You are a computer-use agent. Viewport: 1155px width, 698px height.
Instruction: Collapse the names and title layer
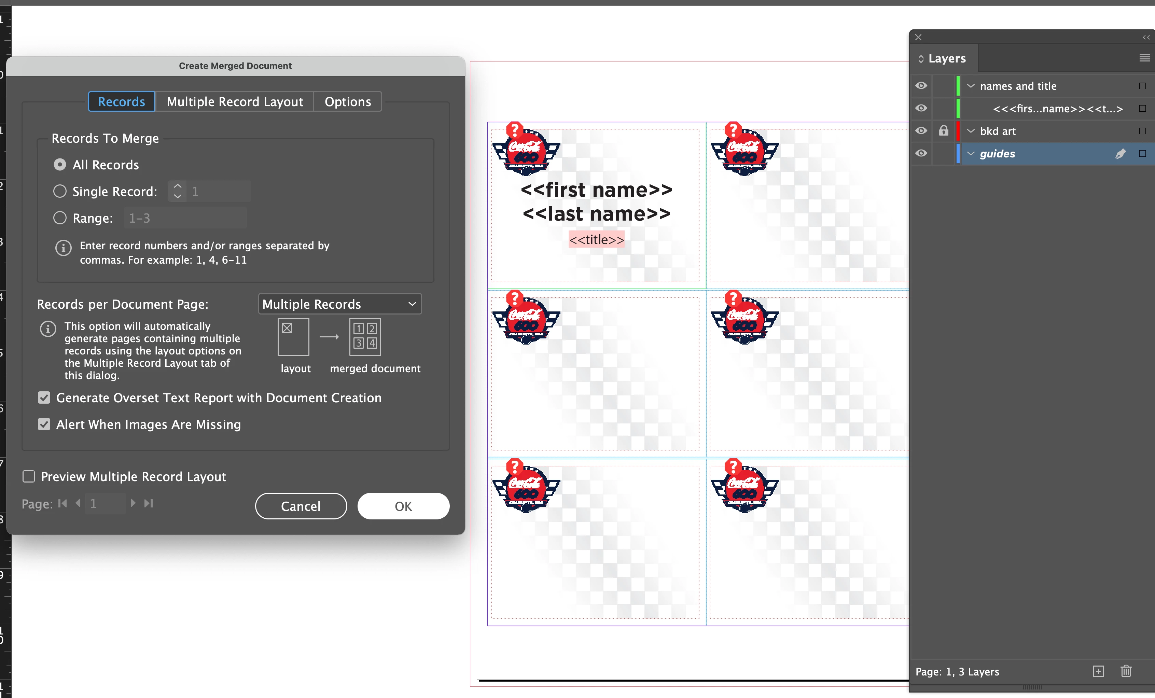(x=971, y=86)
